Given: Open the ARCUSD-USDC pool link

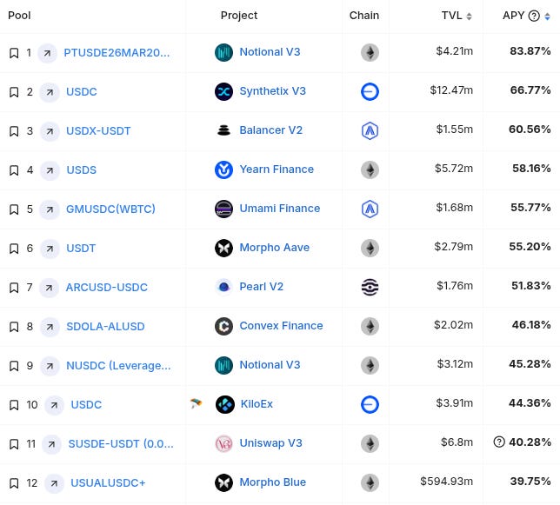Looking at the screenshot, I should (106, 288).
